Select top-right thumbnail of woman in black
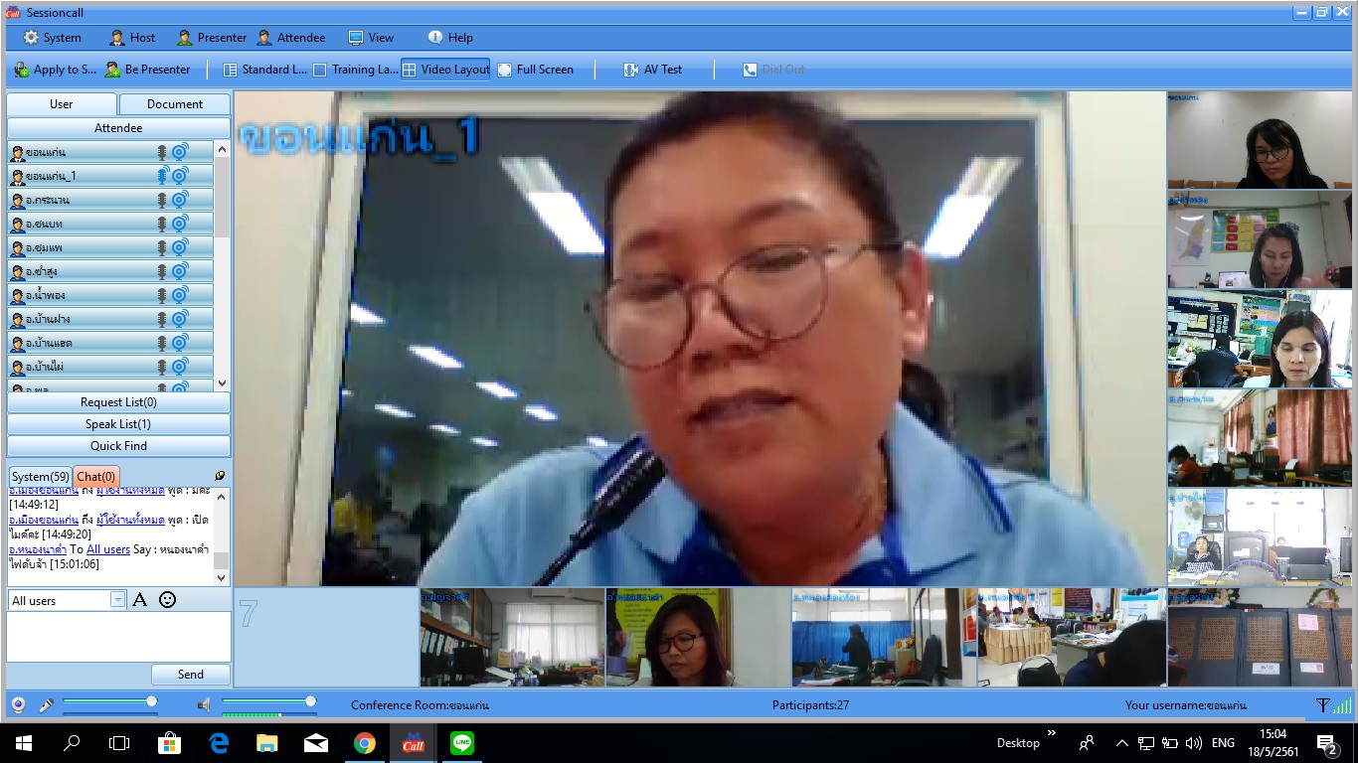This screenshot has height=763, width=1358. tap(1260, 140)
